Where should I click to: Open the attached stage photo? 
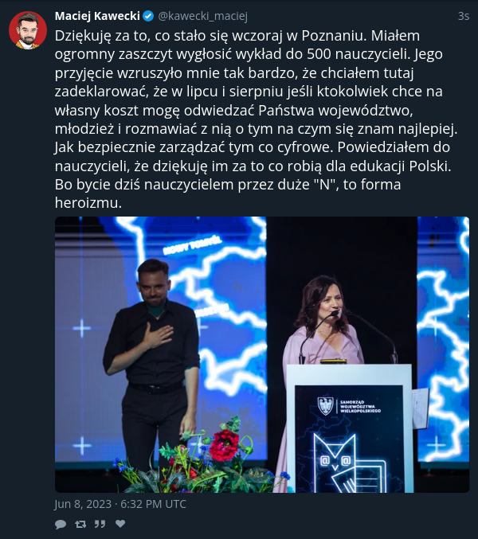point(262,354)
